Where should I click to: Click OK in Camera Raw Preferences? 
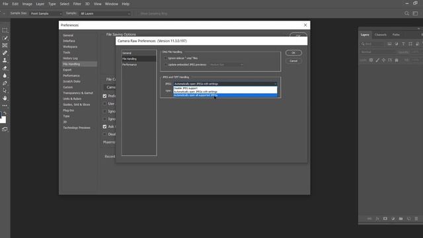[293, 53]
